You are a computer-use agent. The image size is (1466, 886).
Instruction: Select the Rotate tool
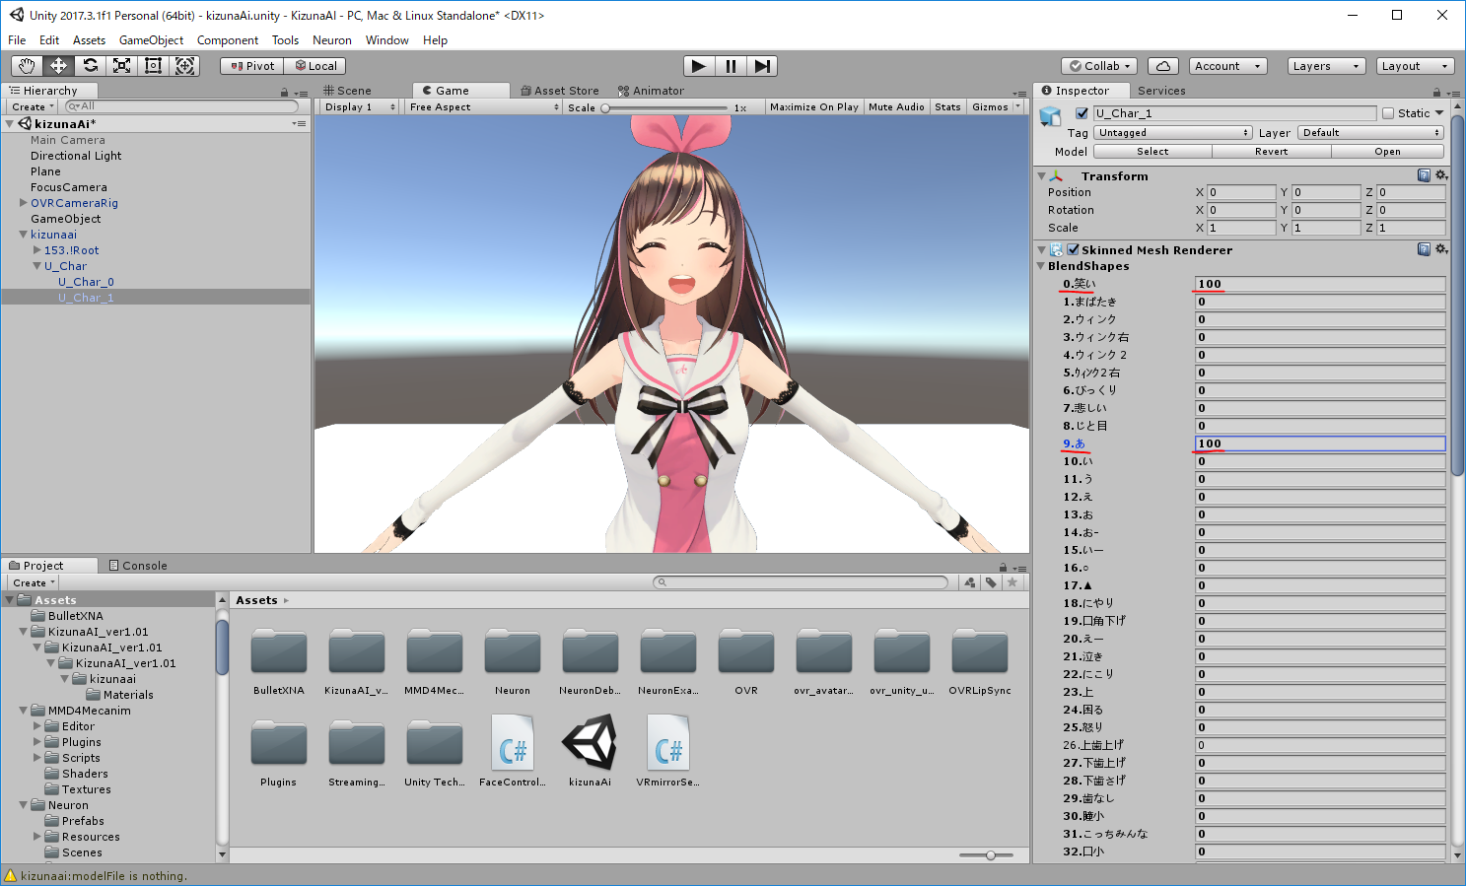pos(90,66)
